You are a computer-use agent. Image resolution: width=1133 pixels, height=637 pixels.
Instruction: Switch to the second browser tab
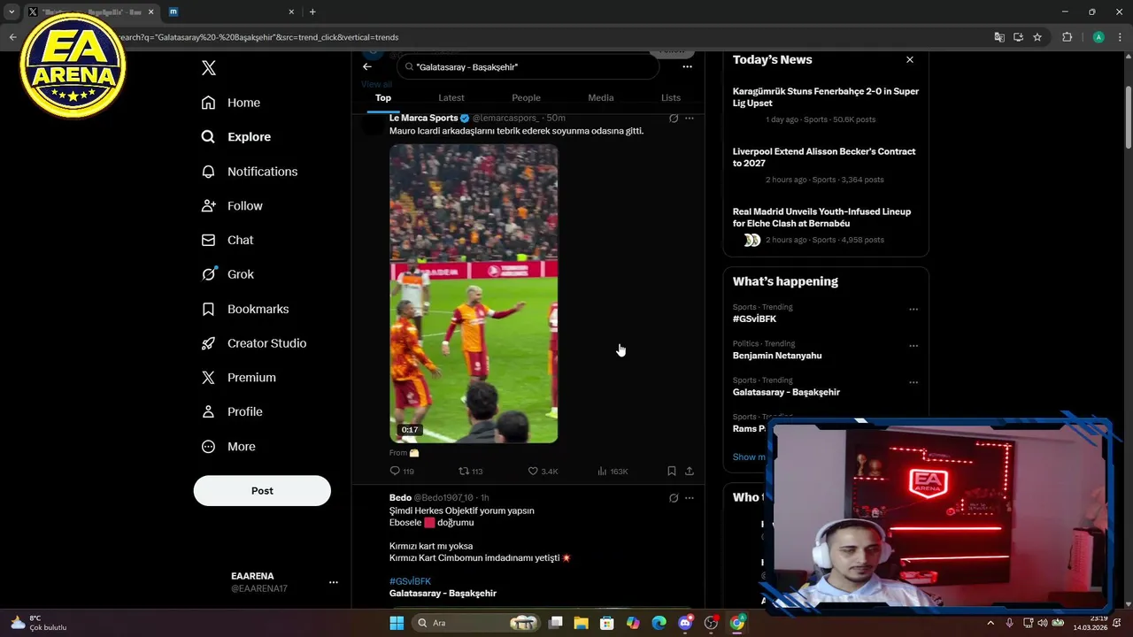232,12
